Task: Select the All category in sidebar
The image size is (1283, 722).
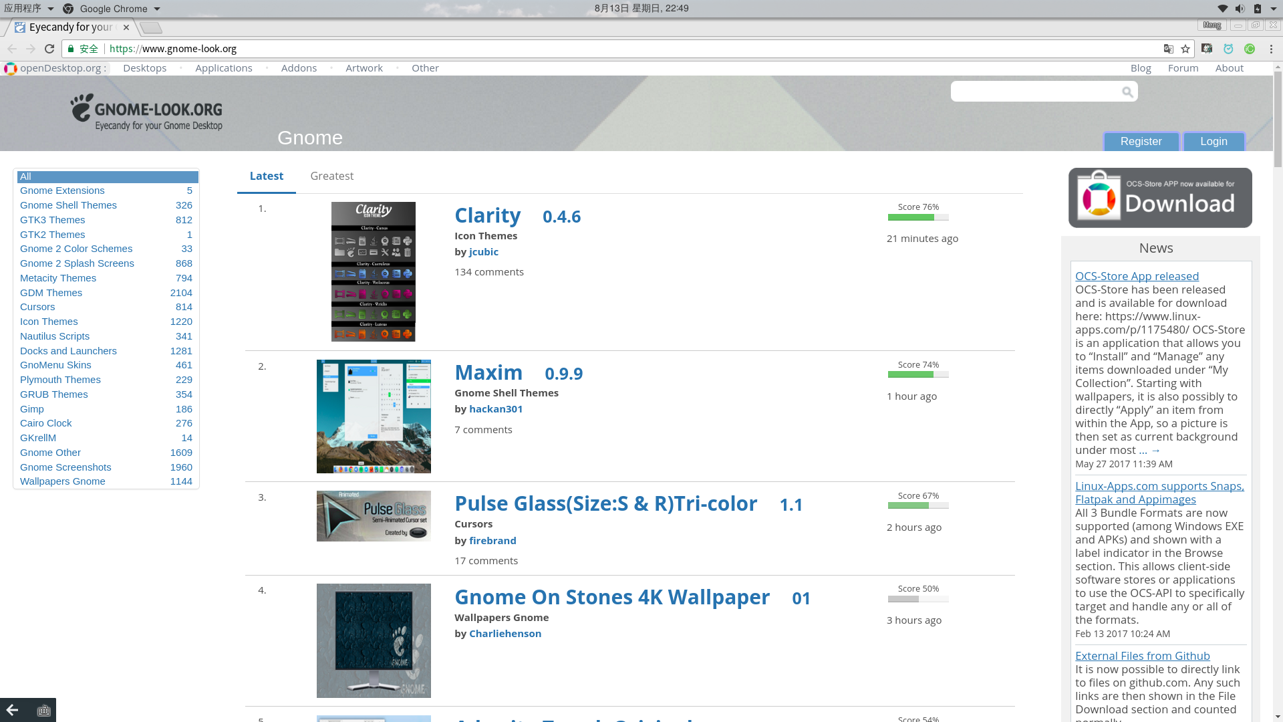Action: (108, 176)
